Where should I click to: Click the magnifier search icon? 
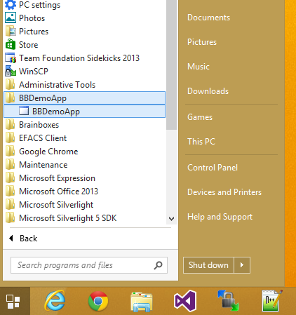159,265
